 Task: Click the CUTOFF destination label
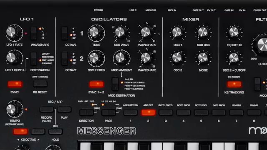click(x=45, y=54)
